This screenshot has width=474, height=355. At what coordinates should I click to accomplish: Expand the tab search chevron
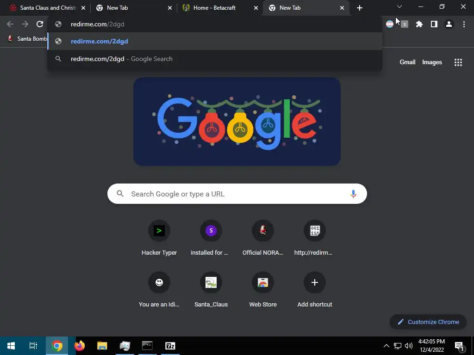pos(399,6)
